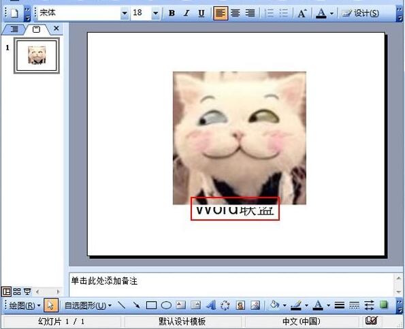Open the font size 18 dropdown
Screen dimensions: 405x329
(155, 13)
